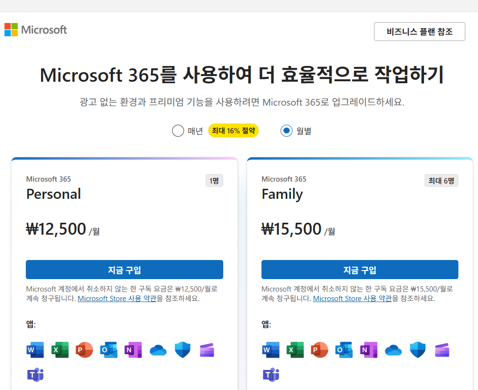Click PowerPoint icon in Family plan
Image resolution: width=478 pixels, height=390 pixels.
319,350
